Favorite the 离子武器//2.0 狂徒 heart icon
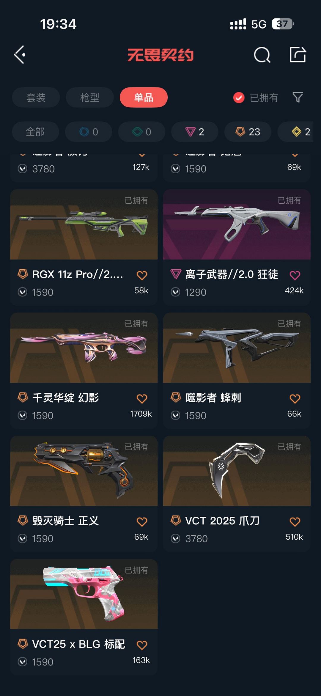321x696 pixels. (x=295, y=275)
